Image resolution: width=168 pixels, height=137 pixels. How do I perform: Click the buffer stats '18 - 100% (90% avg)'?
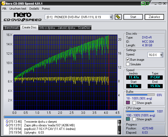click(x=139, y=98)
